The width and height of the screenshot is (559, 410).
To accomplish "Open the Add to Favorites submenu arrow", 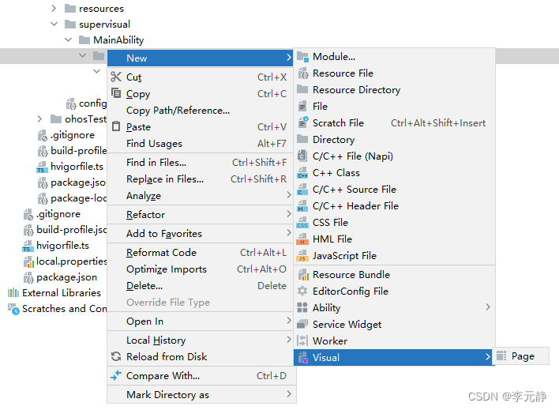I will tap(289, 233).
